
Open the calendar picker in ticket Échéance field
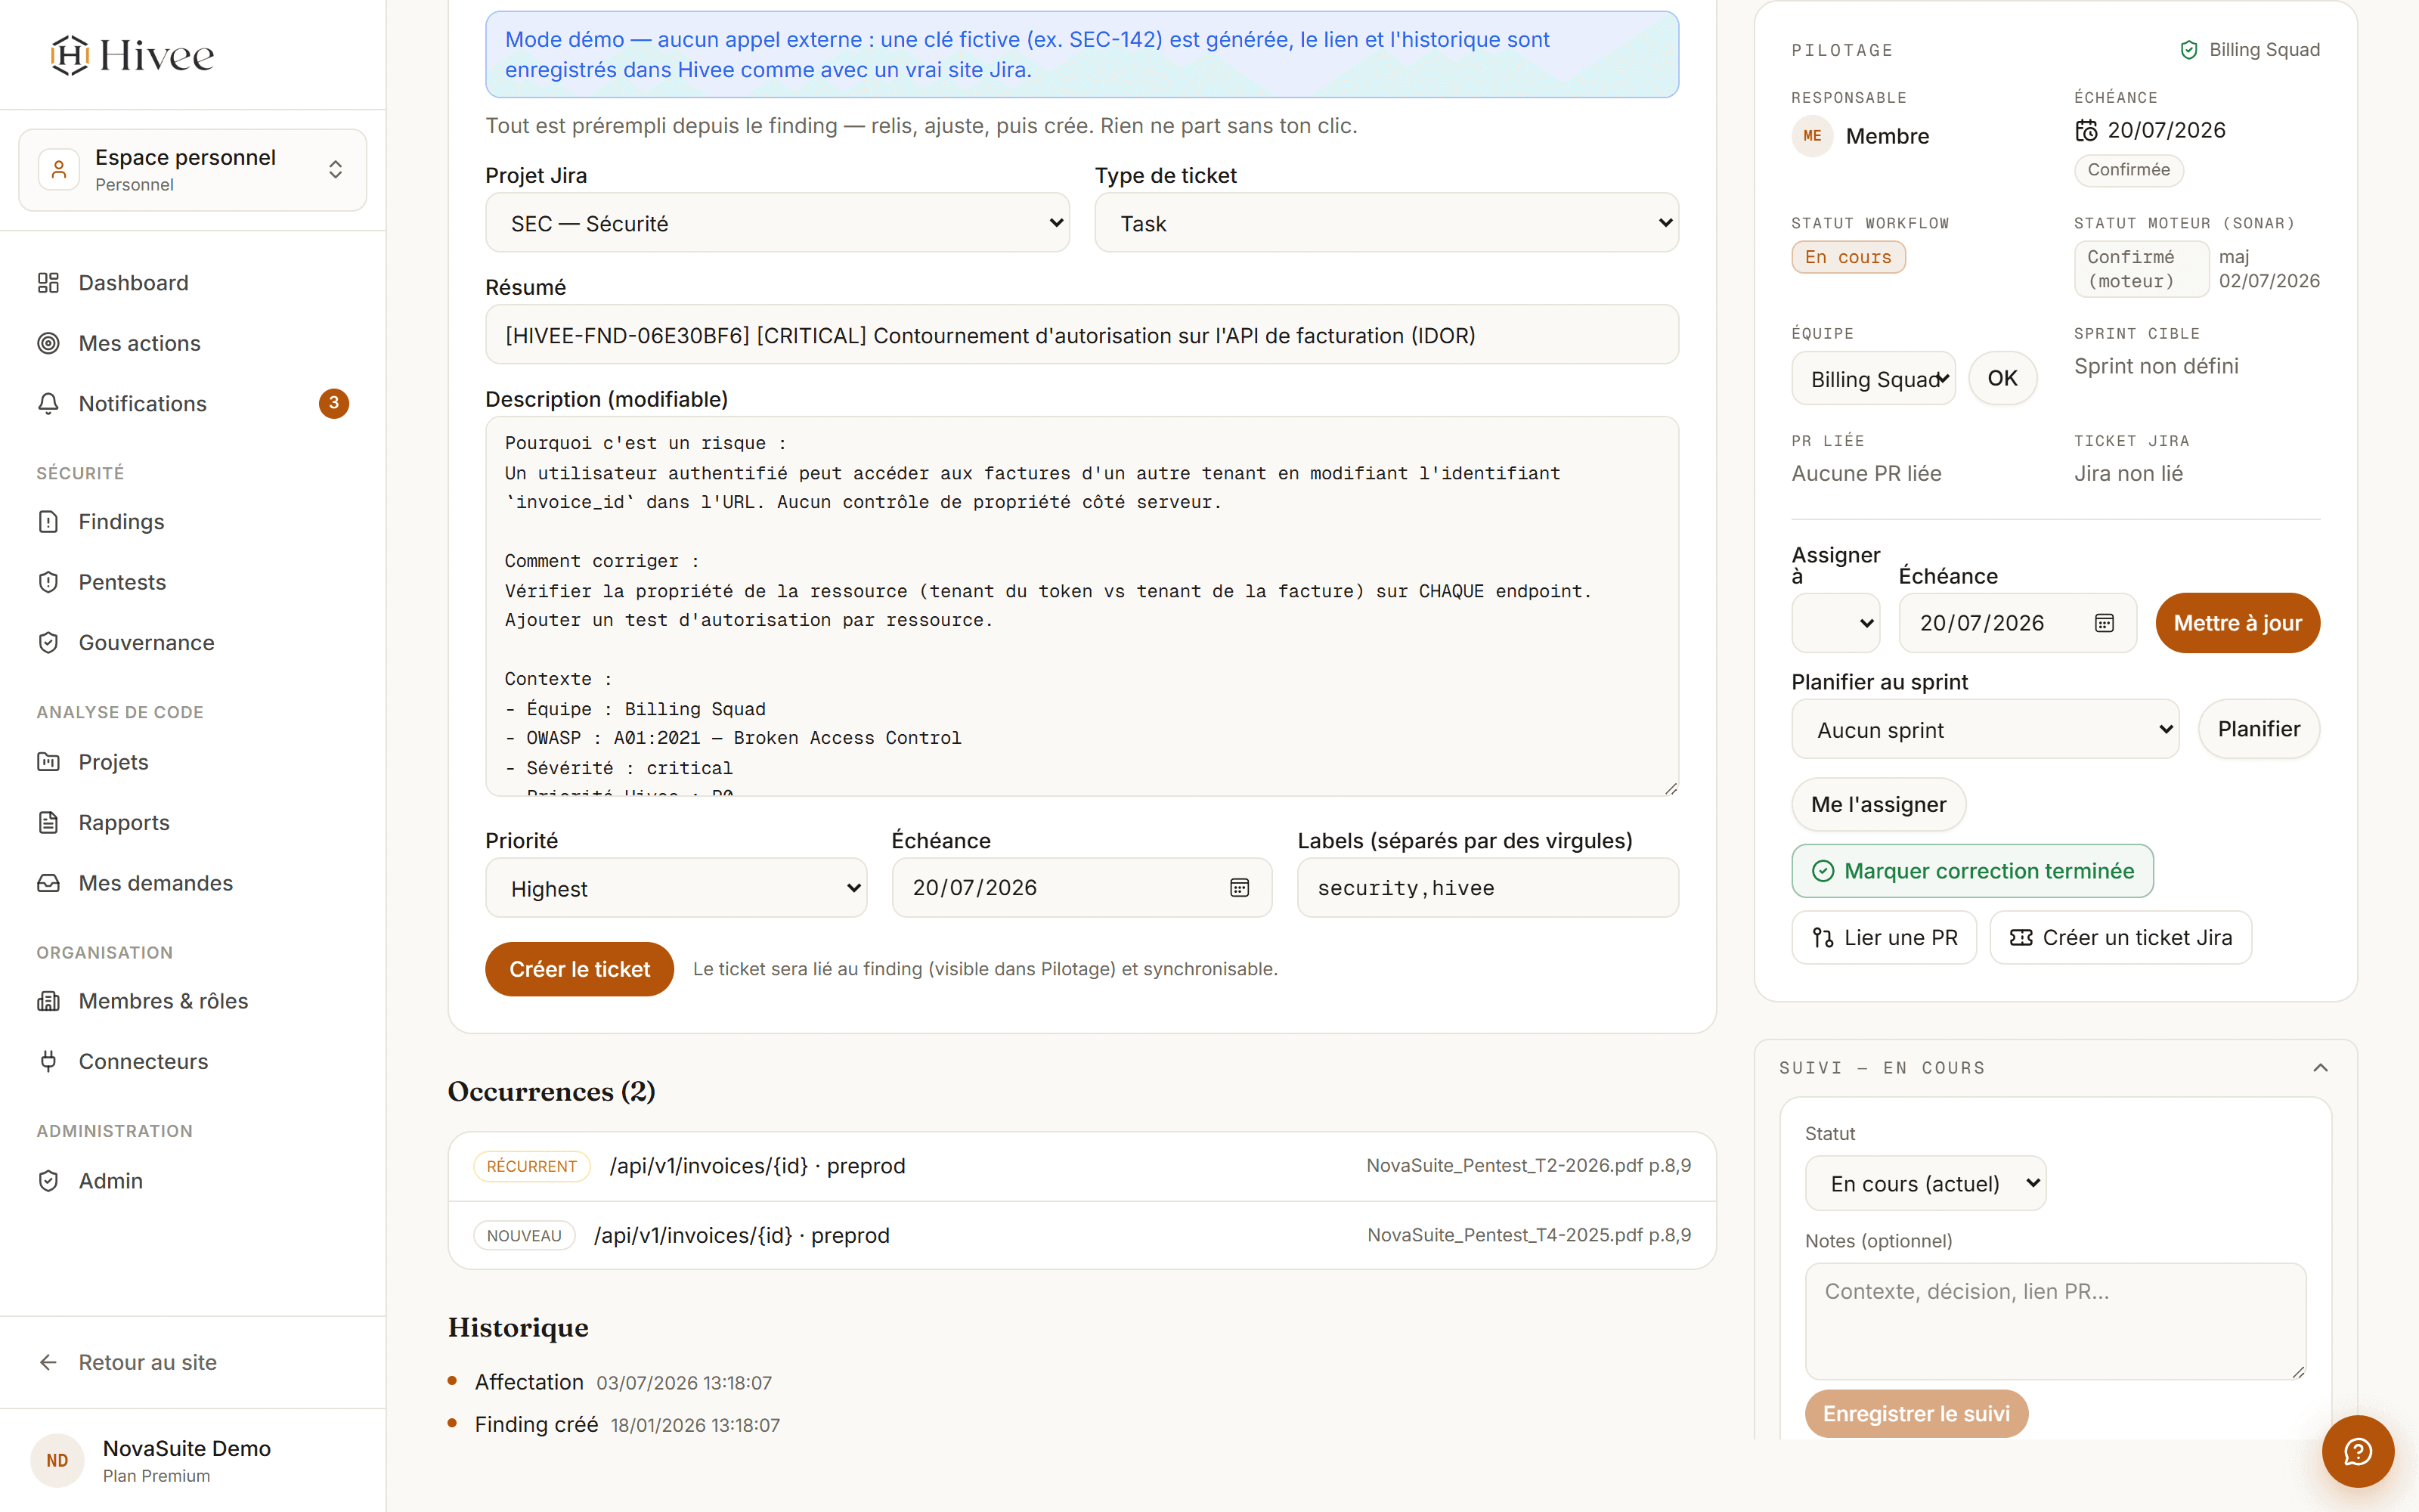[1240, 888]
